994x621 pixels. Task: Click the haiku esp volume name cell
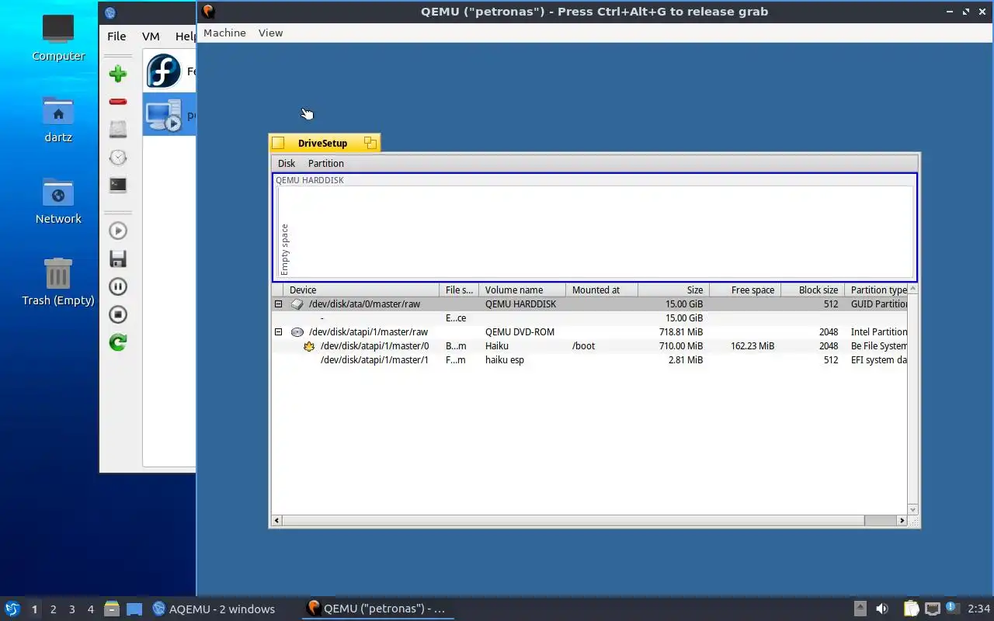click(x=505, y=360)
